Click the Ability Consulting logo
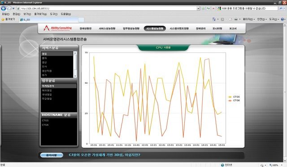Image resolution: width=287 pixels, height=167 pixels. coord(58,28)
